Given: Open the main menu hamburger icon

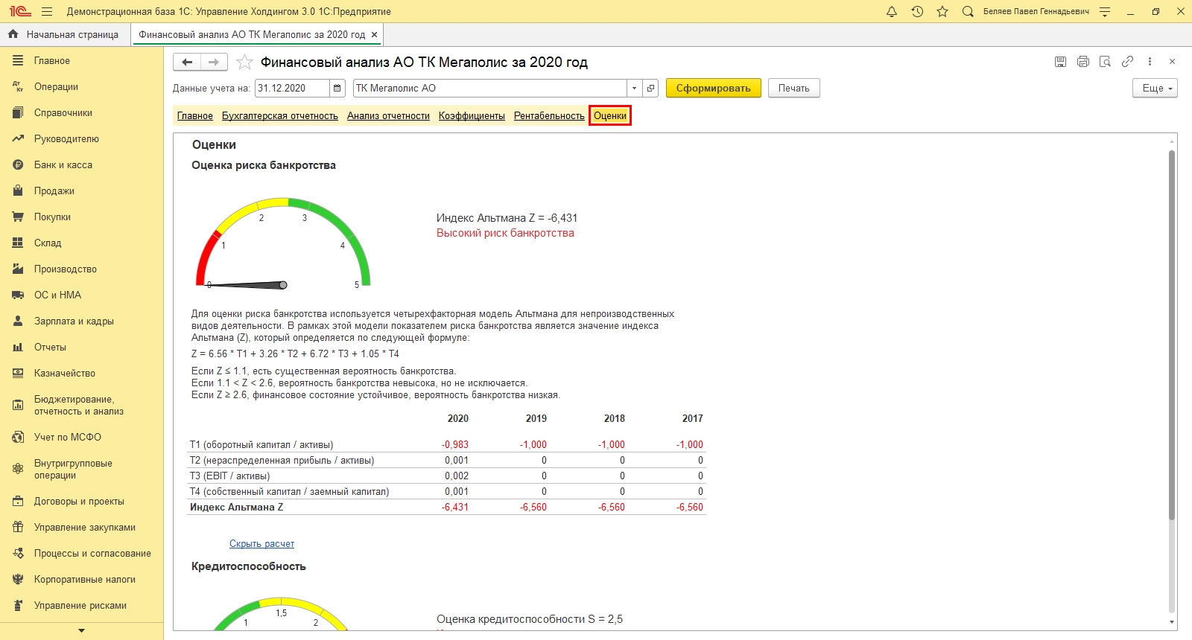Looking at the screenshot, I should 47,11.
